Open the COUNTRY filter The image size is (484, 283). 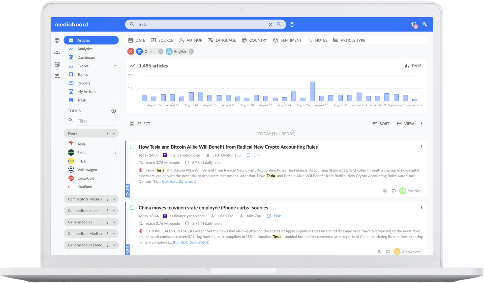[x=255, y=40]
